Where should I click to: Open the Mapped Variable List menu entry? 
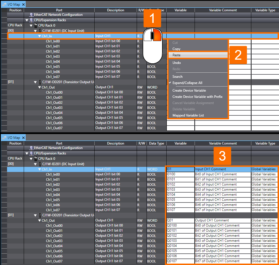pos(188,115)
